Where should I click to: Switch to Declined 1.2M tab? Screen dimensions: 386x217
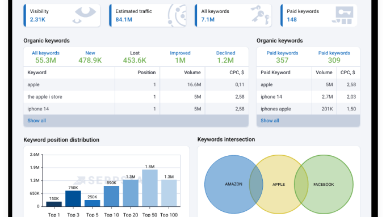pos(225,57)
